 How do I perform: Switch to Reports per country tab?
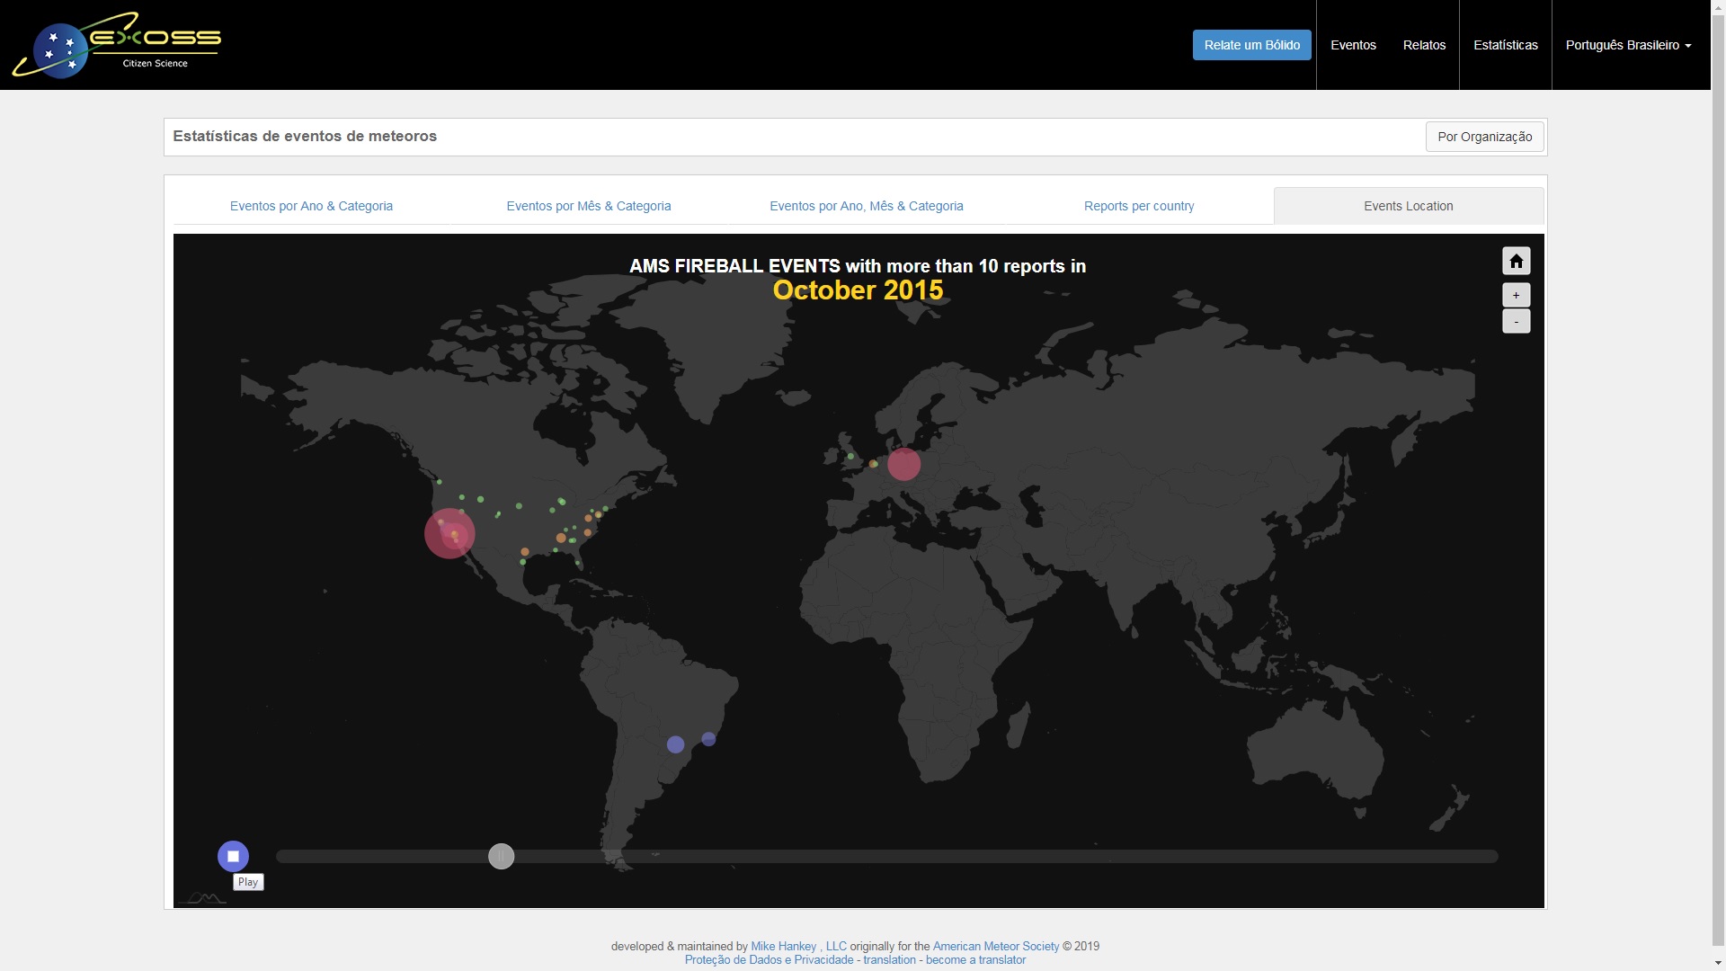point(1139,206)
